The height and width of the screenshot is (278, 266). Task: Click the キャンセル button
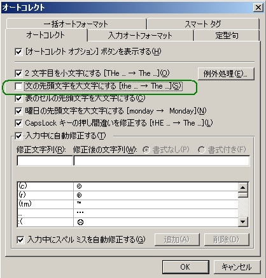point(237,267)
